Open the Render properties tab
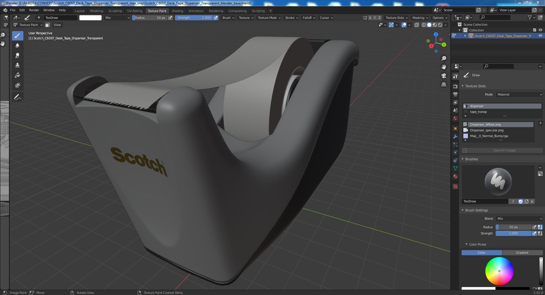The height and width of the screenshot is (295, 545). tap(455, 86)
